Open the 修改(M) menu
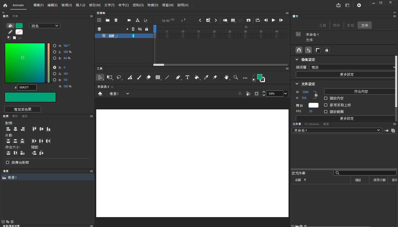This screenshot has height=227, width=398. coord(95,5)
